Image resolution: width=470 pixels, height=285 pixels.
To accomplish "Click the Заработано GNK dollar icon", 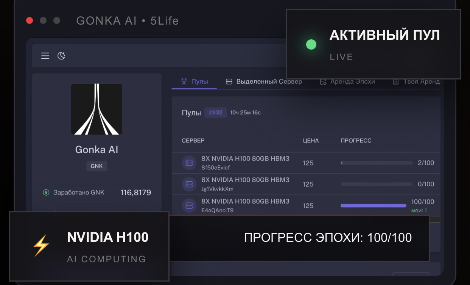I will tap(46, 192).
